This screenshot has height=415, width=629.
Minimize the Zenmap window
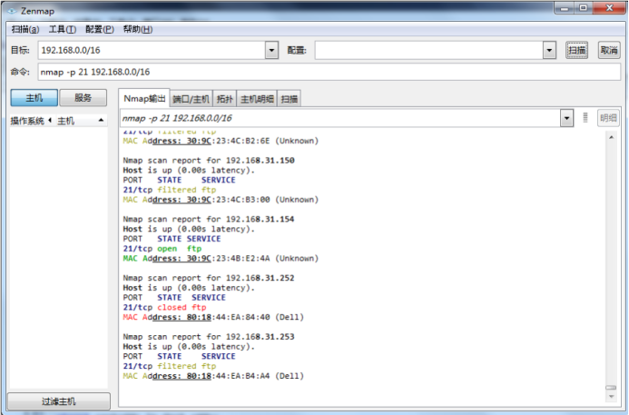tap(565, 8)
